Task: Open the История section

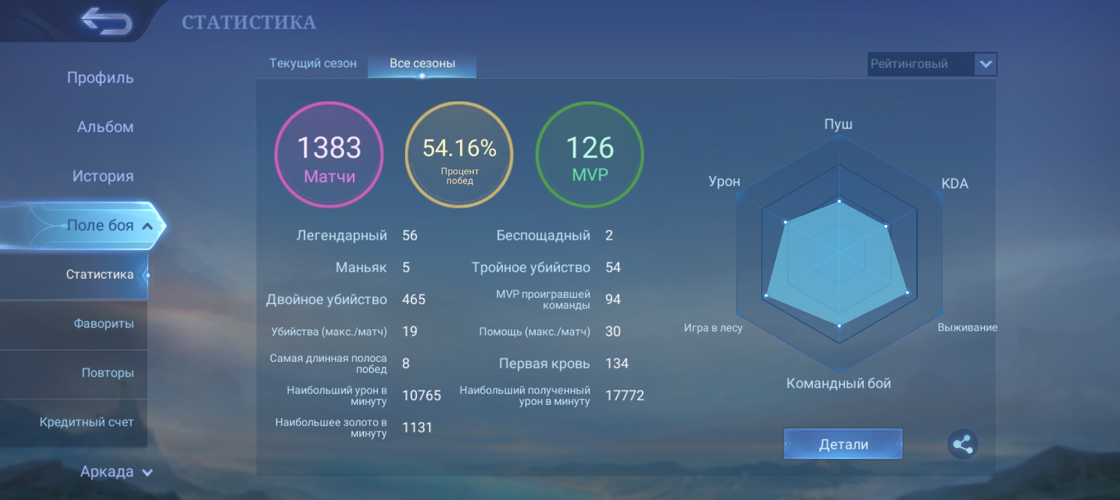Action: point(103,176)
